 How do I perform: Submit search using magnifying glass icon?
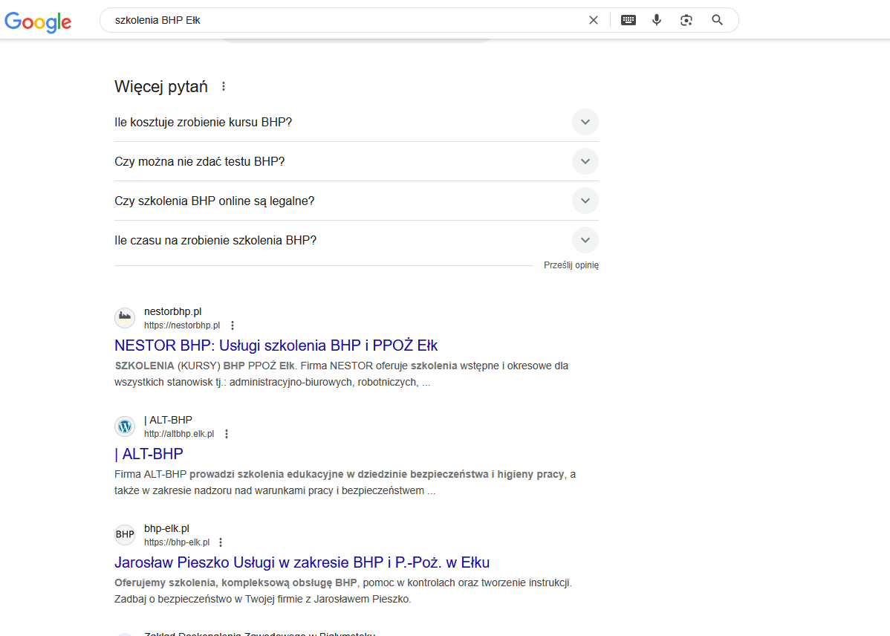click(718, 21)
